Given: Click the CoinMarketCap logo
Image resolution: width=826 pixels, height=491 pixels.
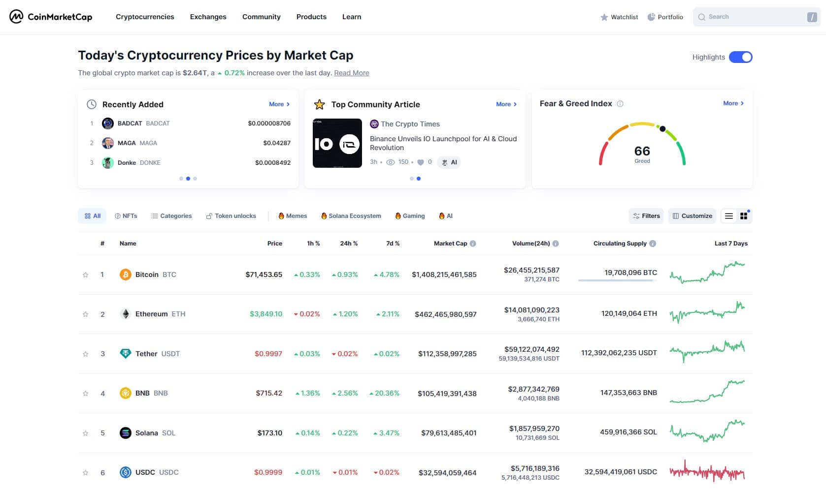Looking at the screenshot, I should (51, 17).
